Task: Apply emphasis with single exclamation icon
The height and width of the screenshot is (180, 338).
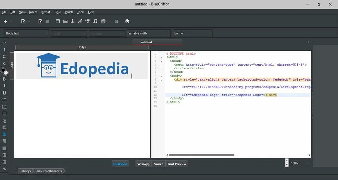Action: [4, 50]
